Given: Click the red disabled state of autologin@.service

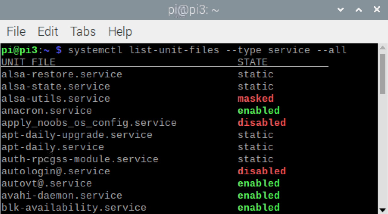Looking at the screenshot, I should click(262, 171).
